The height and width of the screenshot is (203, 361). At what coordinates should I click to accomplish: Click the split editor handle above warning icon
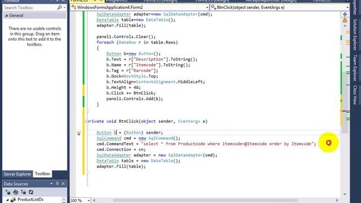[345, 14]
